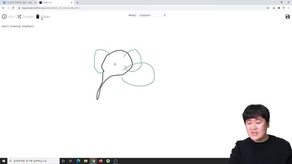Viewport: 292px width, 164px height.
Task: Reload the current page
Action: [13, 8]
